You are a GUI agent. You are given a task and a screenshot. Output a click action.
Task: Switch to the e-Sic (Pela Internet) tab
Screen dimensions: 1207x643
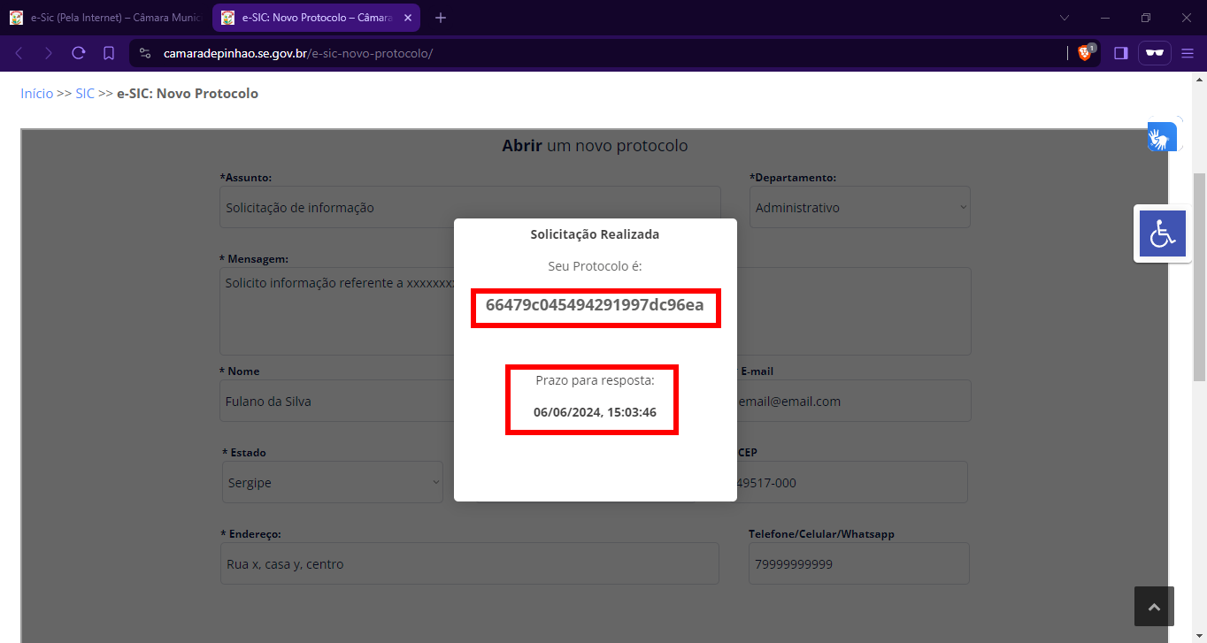click(x=106, y=18)
